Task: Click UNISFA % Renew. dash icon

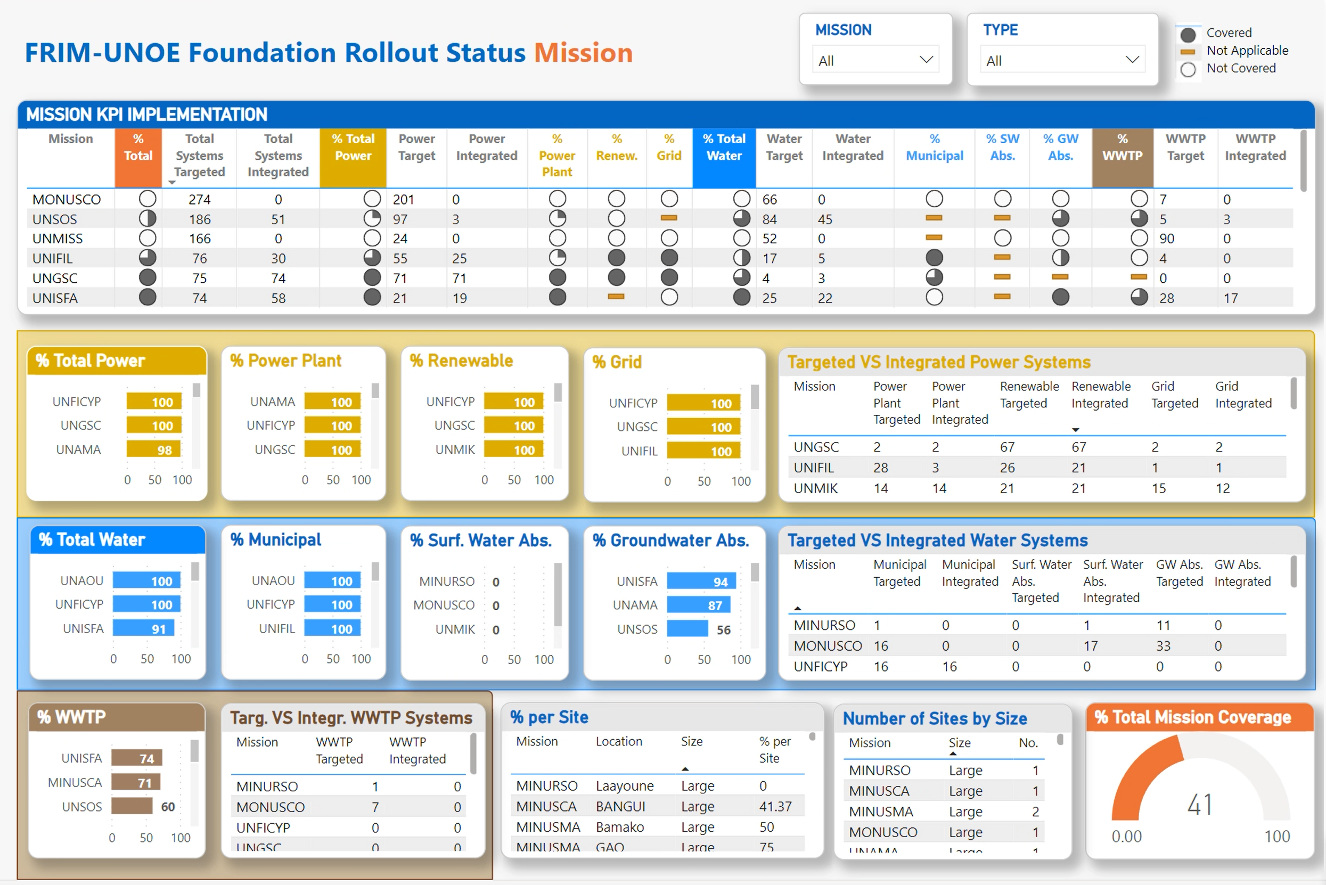Action: click(x=617, y=296)
